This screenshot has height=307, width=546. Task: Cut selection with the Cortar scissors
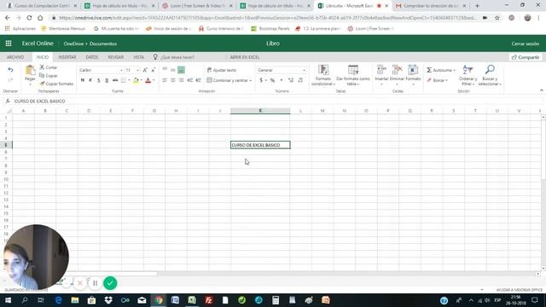point(49,67)
